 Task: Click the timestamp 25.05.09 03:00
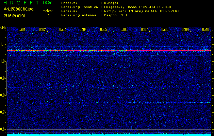[x=14, y=16]
